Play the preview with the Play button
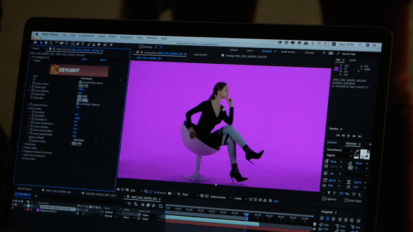413x232 pixels. tap(348, 136)
